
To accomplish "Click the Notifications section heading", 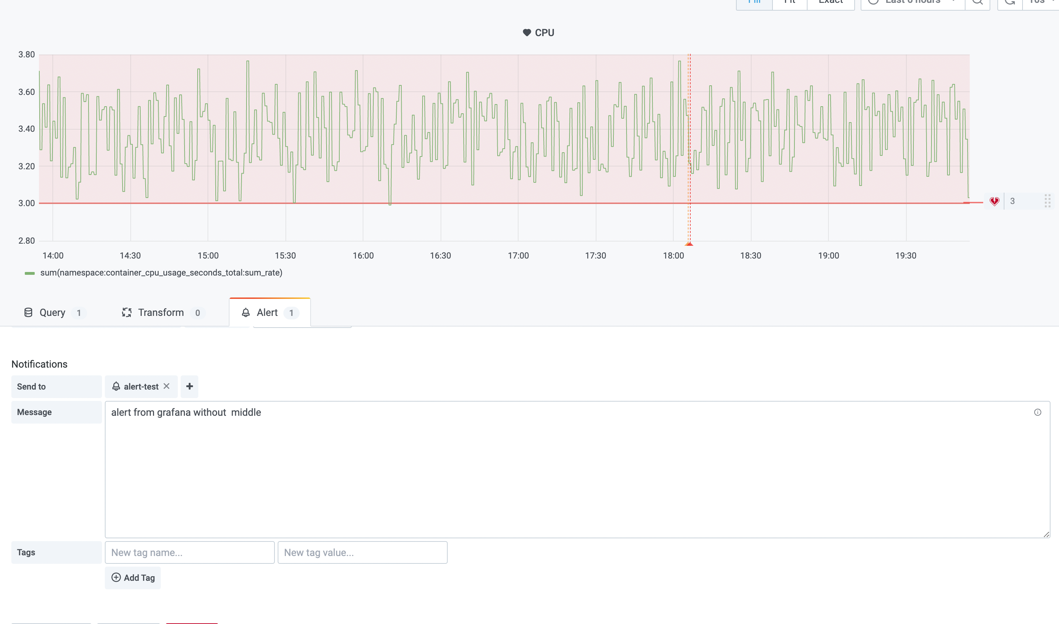I will click(40, 364).
